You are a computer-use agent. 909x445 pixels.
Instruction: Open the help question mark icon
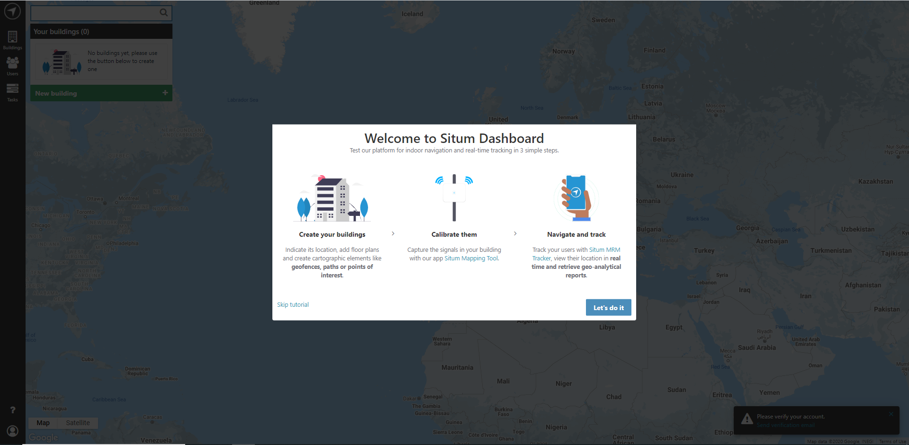[x=13, y=410]
